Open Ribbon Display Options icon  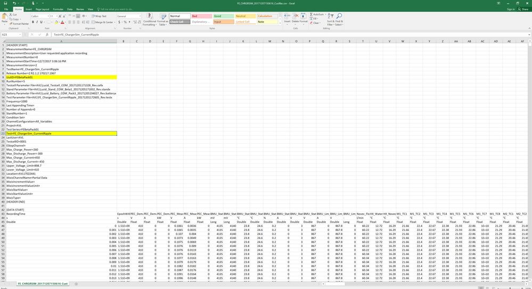pyautogui.click(x=498, y=3)
